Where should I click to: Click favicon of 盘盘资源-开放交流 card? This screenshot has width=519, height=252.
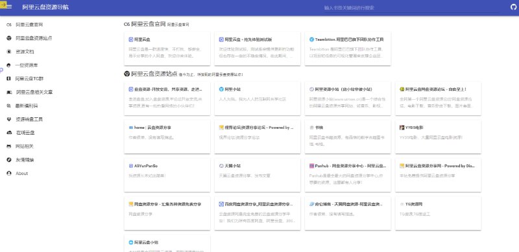(x=131, y=89)
